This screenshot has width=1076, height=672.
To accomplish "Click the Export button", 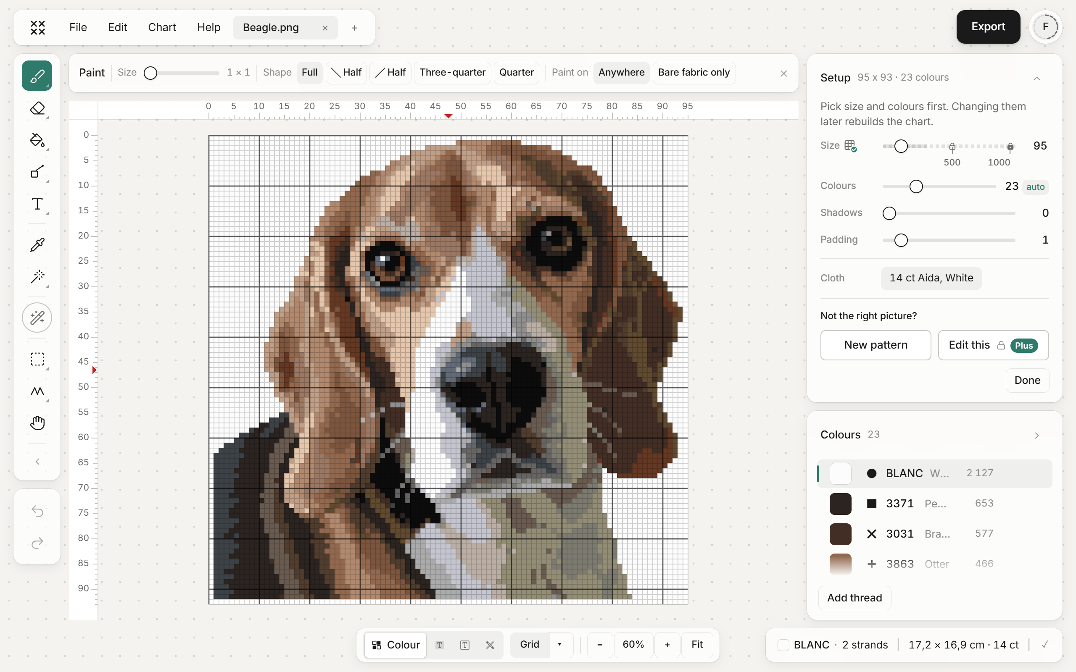I will pos(988,26).
